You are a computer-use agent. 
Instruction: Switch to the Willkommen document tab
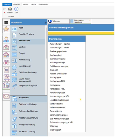click(x=59, y=21)
